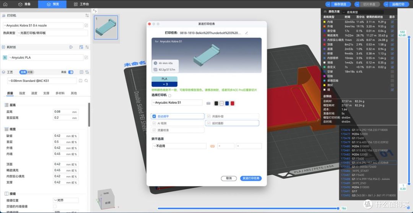Image resolution: width=413 pixels, height=213 pixels.
Task: Open filament section settings sliders icon
Action: tap(87, 47)
